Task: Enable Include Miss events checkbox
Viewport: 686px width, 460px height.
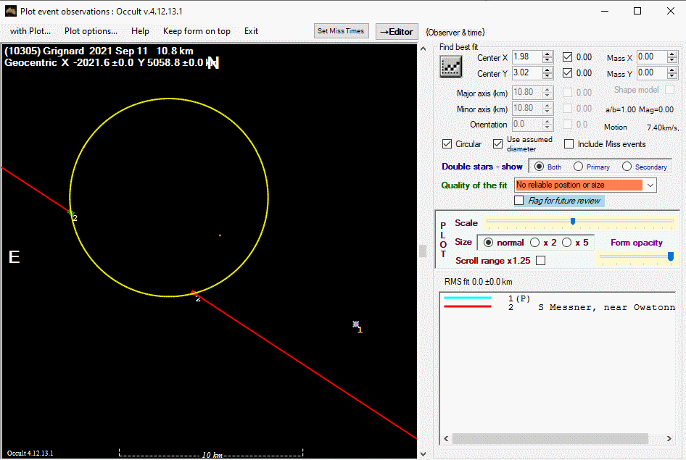Action: (569, 144)
